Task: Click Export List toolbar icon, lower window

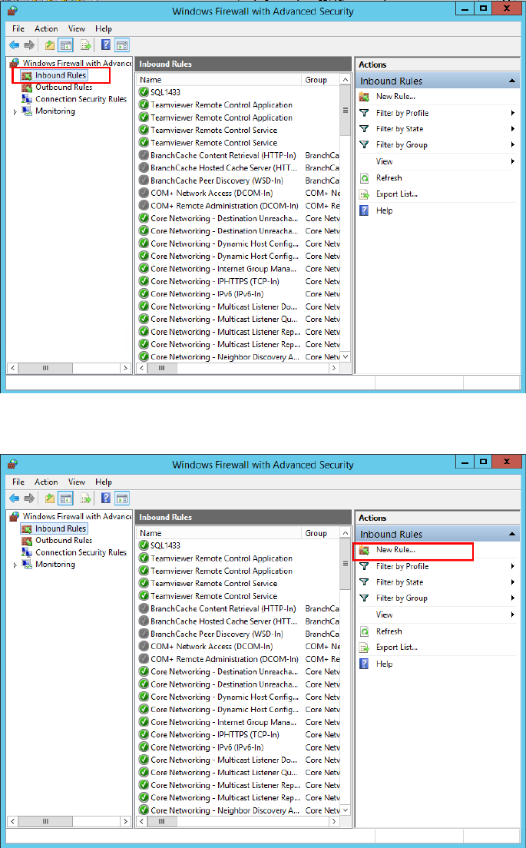Action: [x=85, y=499]
